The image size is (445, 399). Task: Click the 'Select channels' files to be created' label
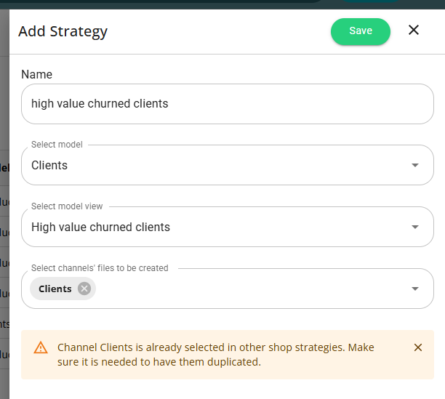[100, 268]
